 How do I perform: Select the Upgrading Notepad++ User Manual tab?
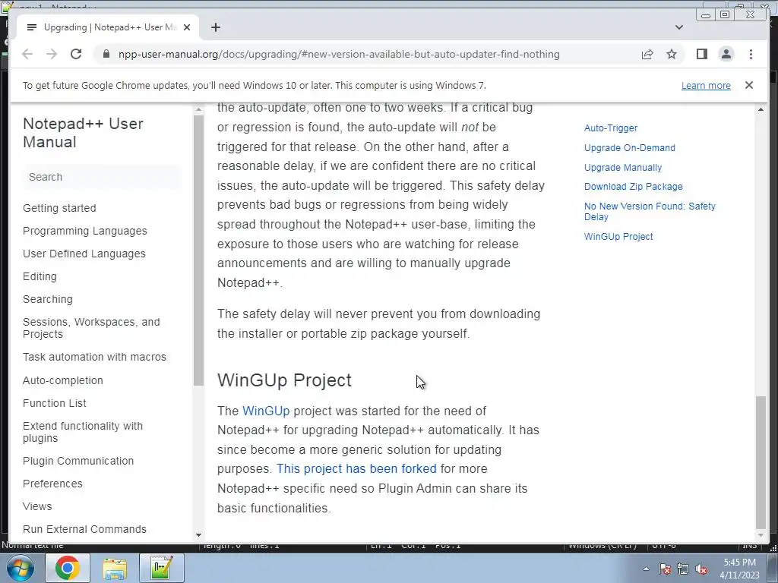(x=108, y=27)
